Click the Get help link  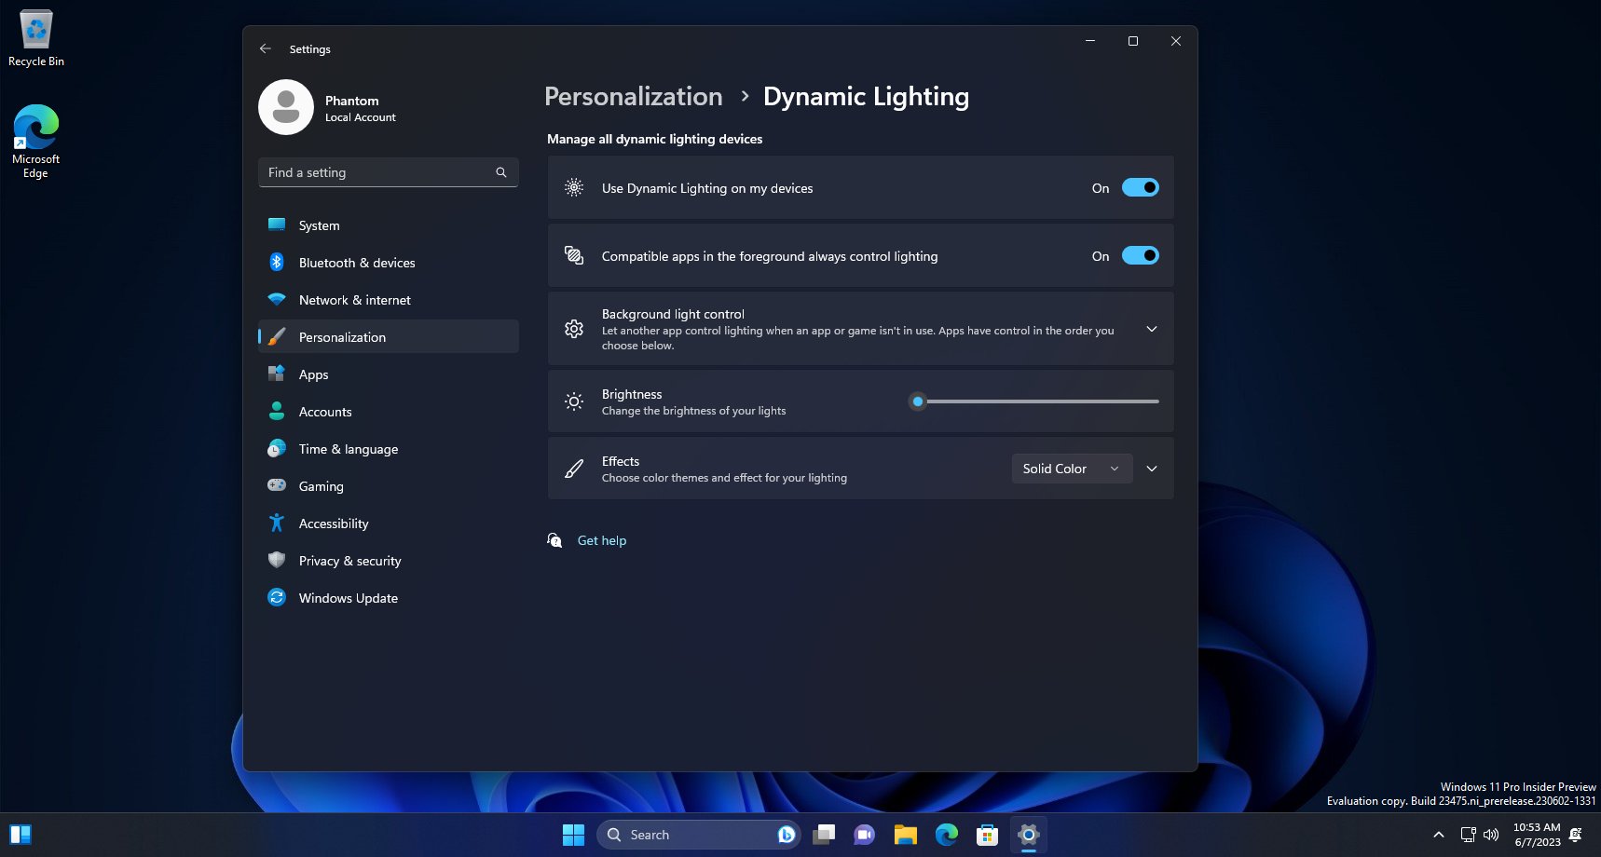[x=602, y=540]
